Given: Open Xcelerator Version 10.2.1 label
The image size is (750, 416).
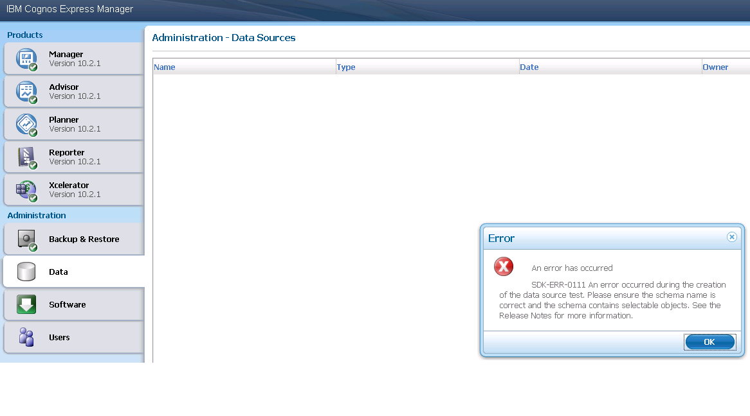Looking at the screenshot, I should pyautogui.click(x=75, y=189).
